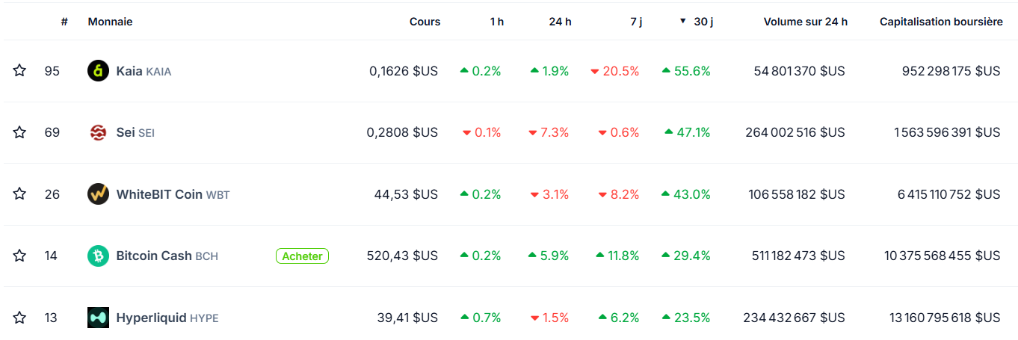The image size is (1018, 340).
Task: Click the Hyperliquid logo icon
Action: (x=98, y=318)
